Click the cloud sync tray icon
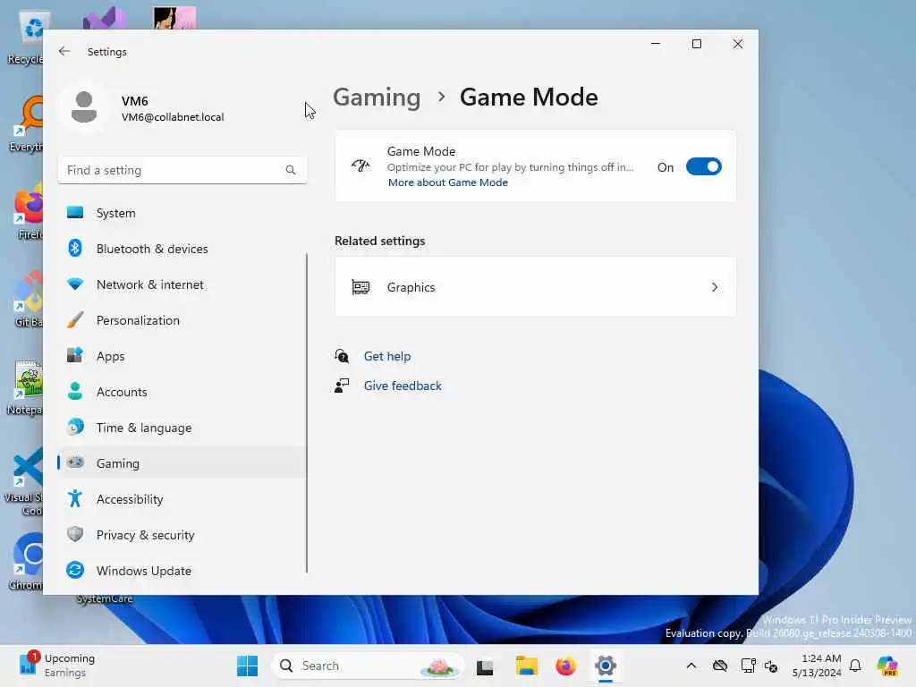The height and width of the screenshot is (687, 916). [720, 666]
